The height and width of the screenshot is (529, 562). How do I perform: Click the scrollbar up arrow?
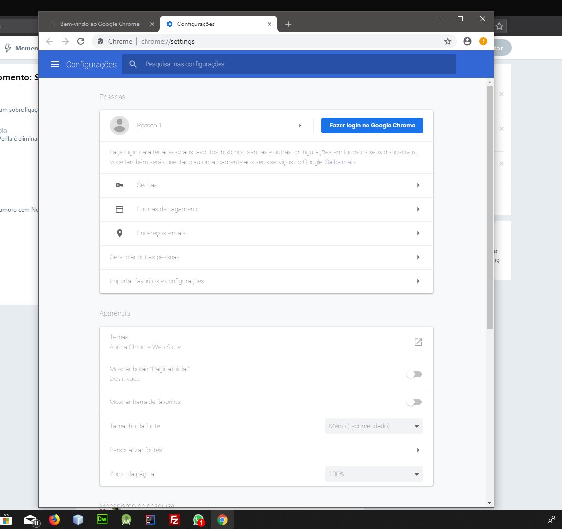pyautogui.click(x=489, y=83)
